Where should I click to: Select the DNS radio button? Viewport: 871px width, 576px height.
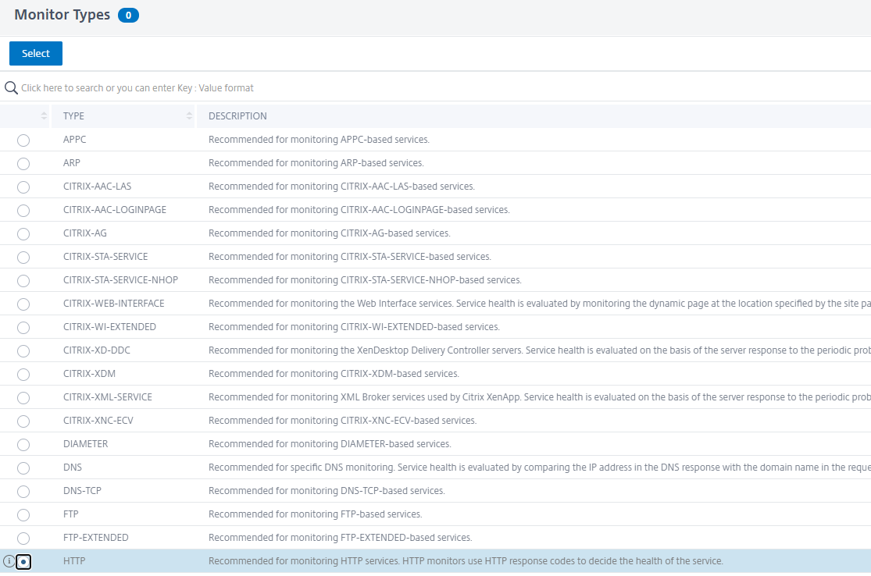tap(23, 468)
